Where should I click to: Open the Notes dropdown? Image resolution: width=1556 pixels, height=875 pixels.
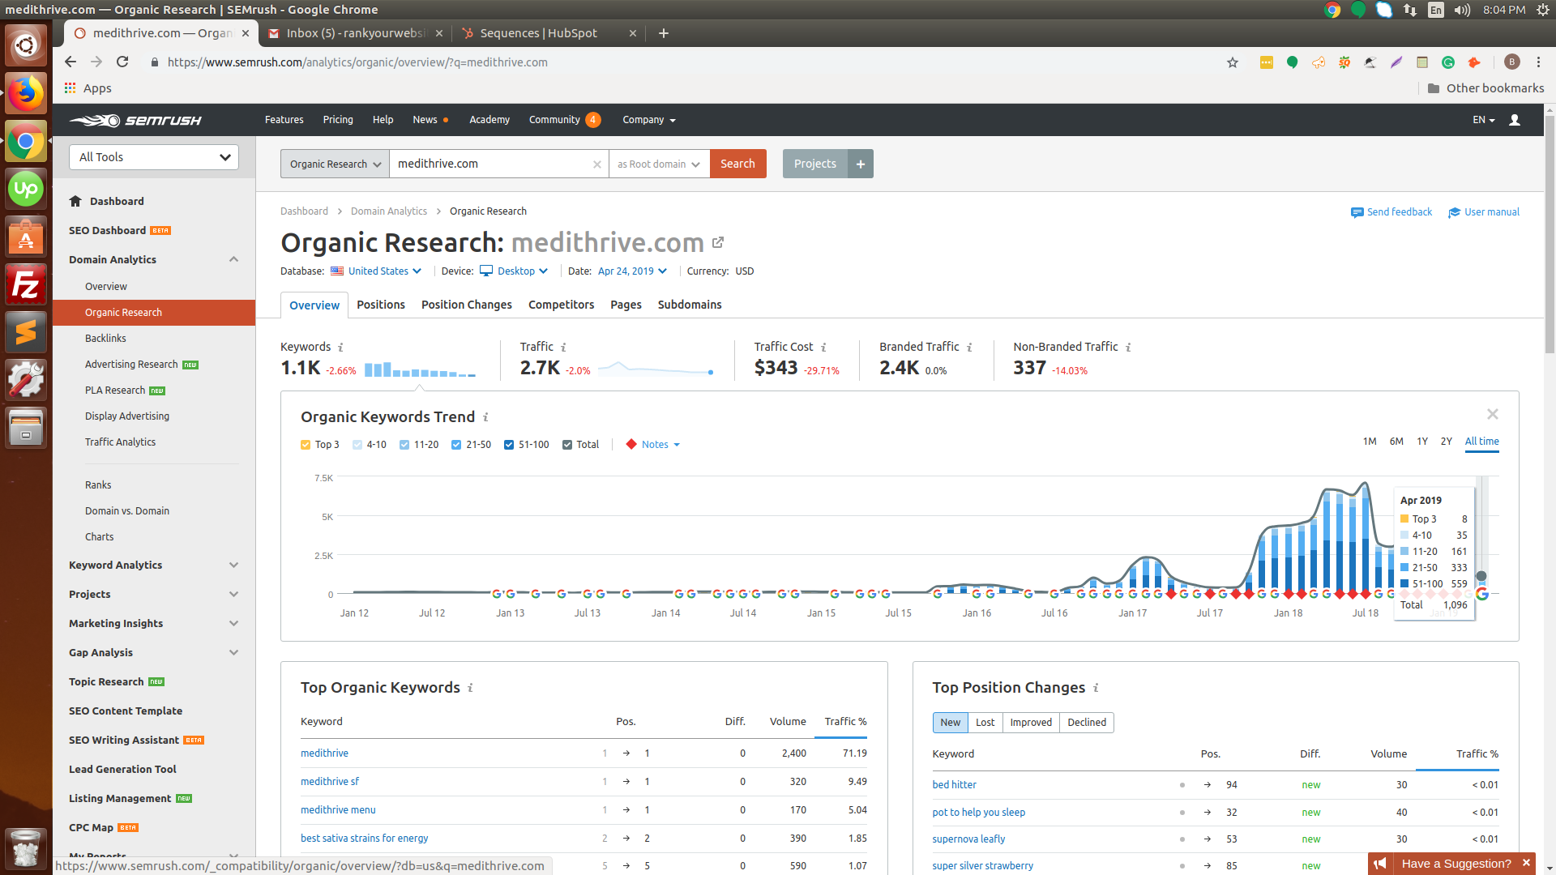653,445
